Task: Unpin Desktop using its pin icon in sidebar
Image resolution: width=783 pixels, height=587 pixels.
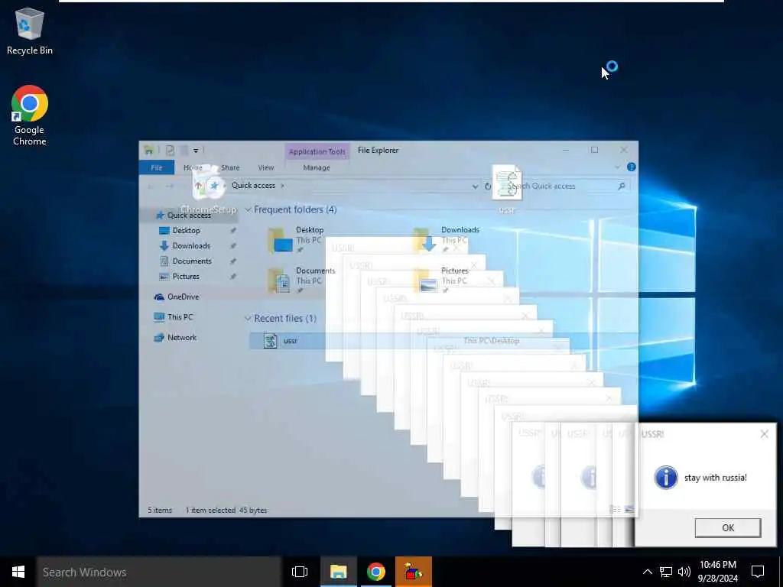Action: (232, 231)
